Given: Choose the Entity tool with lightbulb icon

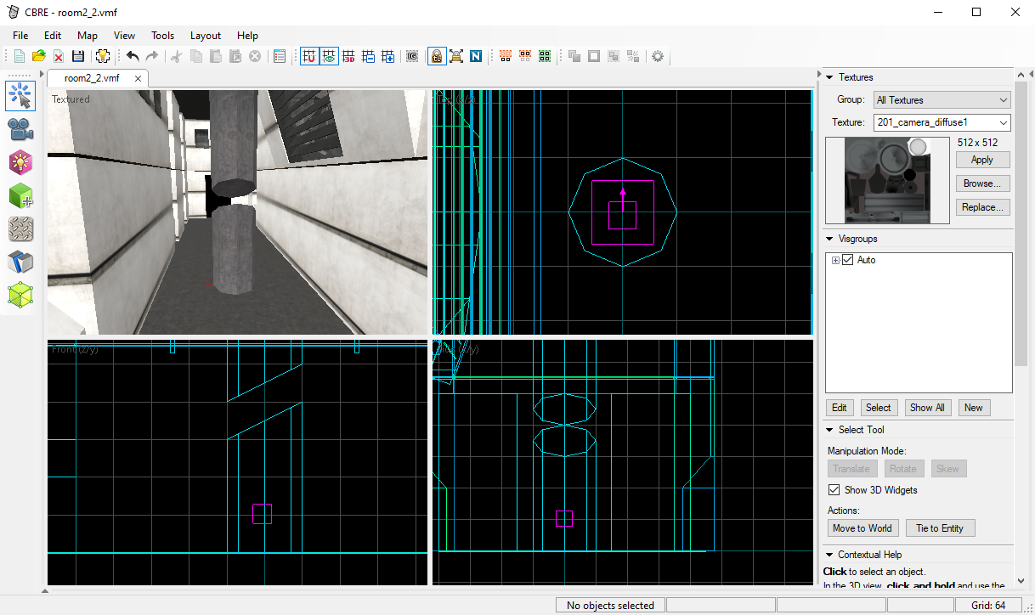Looking at the screenshot, I should 20,162.
